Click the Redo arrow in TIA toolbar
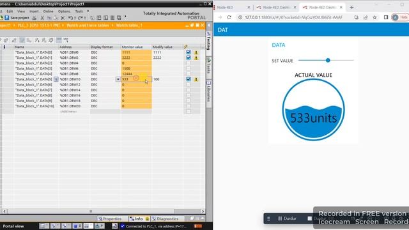Screen dimensions: 409x230 point(81,18)
